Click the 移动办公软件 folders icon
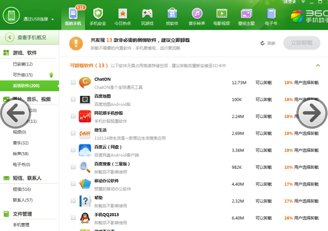Image resolution: width=328 pixels, height=231 pixels. point(85,184)
